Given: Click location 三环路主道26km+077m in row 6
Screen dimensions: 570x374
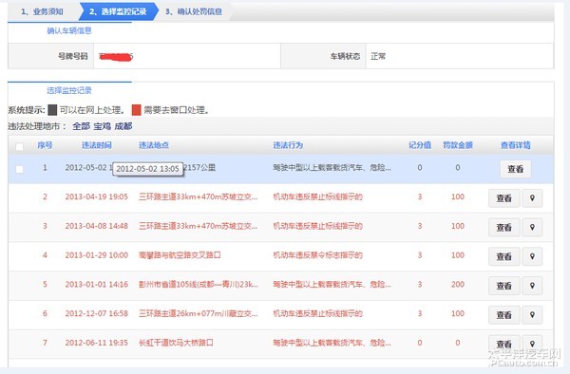Looking at the screenshot, I should pos(199,313).
